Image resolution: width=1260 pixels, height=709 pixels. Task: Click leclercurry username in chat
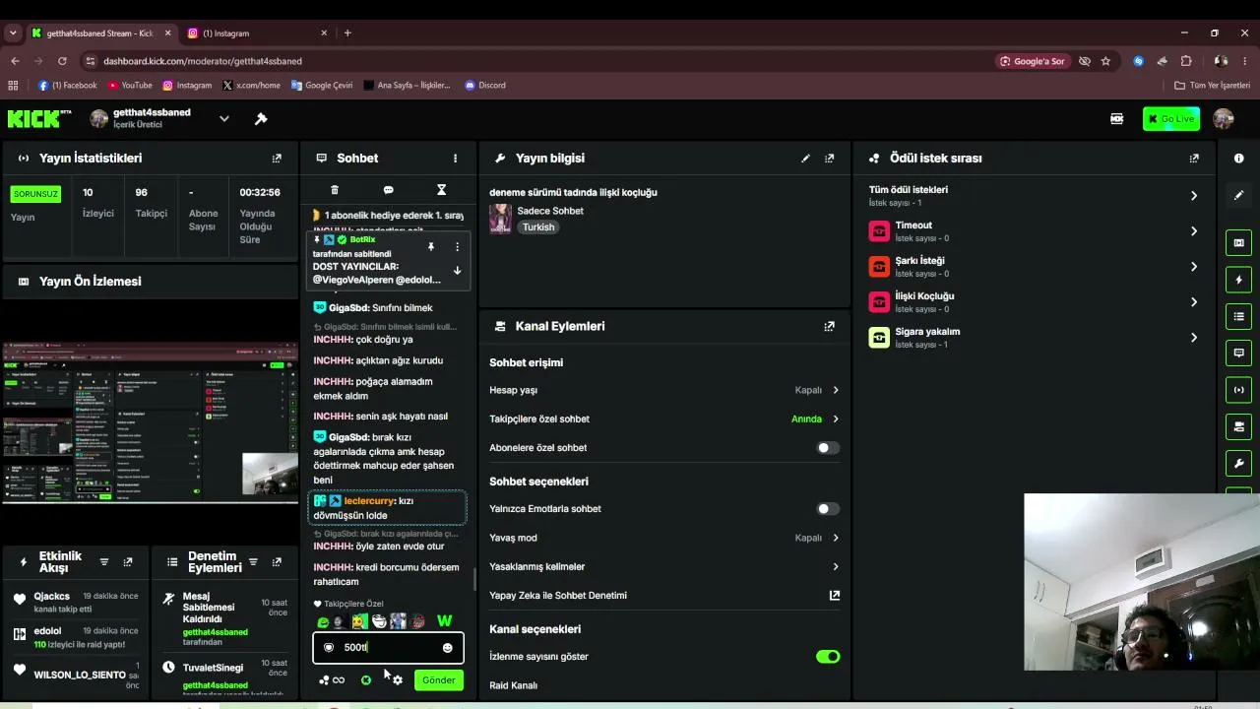369,501
